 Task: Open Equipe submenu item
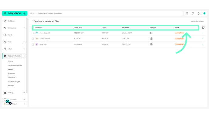pyautogui.click(x=10, y=61)
